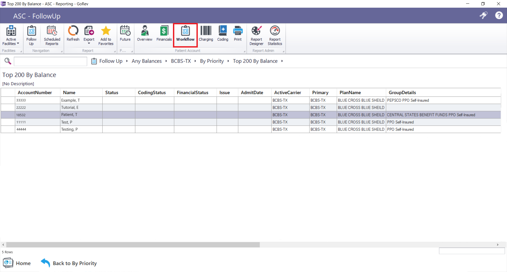Sort by AccountNumber column header

(x=38, y=92)
